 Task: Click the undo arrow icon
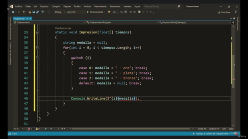coord(42,12)
